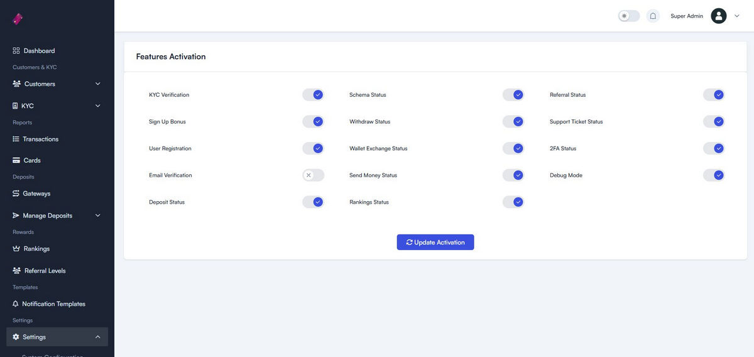
Task: Click the Dashboard grid icon
Action: coord(16,50)
